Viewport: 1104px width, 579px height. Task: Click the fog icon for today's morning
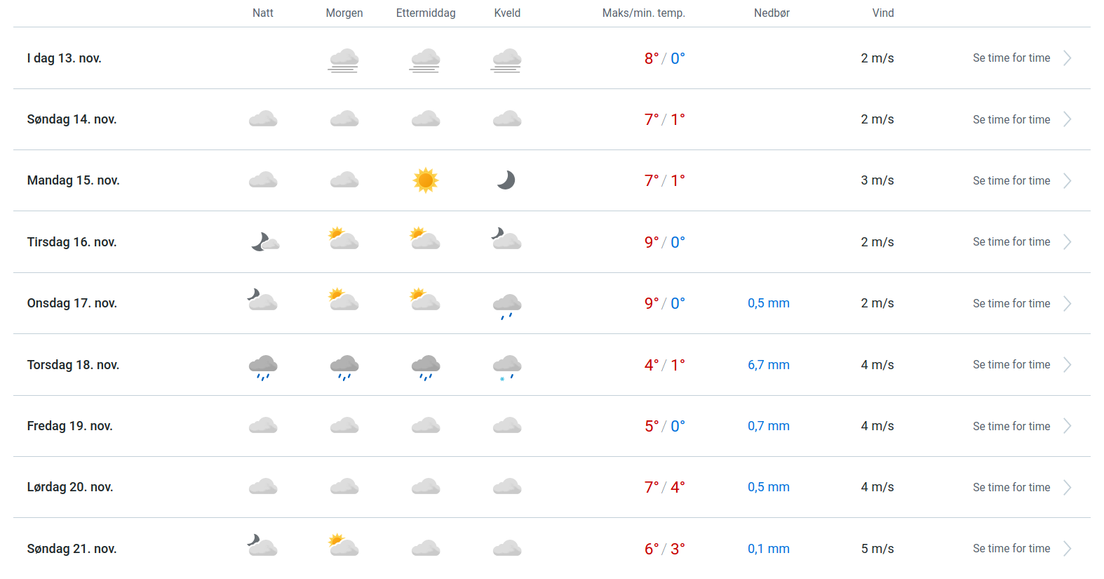click(x=344, y=60)
